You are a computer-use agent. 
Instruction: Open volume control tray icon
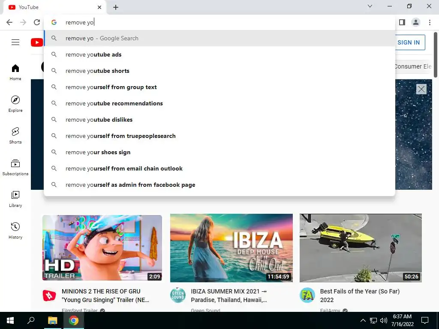pos(384,320)
